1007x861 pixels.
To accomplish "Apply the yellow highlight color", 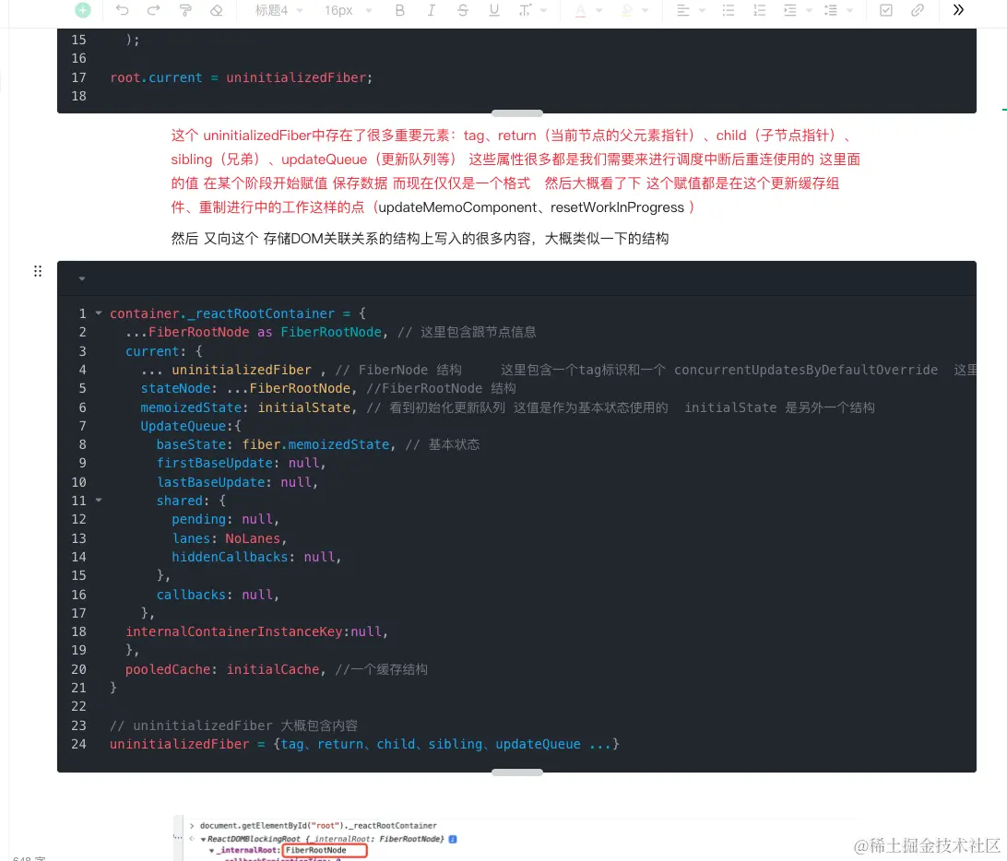I will (627, 10).
